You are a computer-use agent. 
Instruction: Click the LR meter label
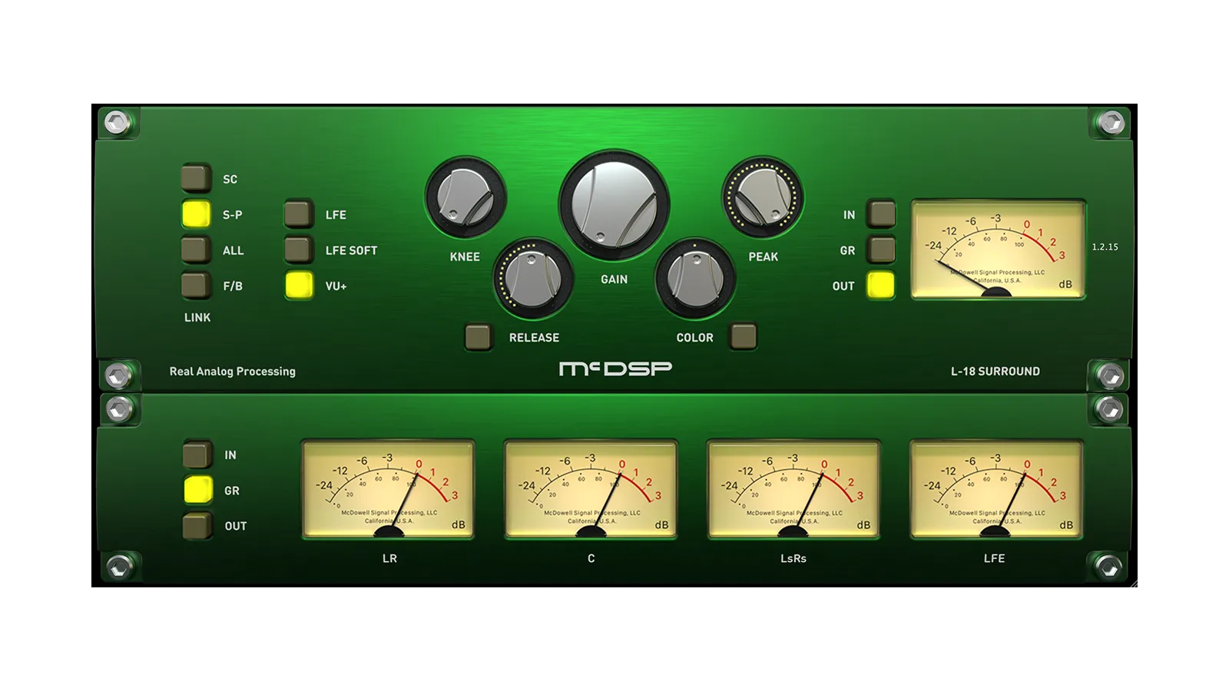pyautogui.click(x=389, y=558)
